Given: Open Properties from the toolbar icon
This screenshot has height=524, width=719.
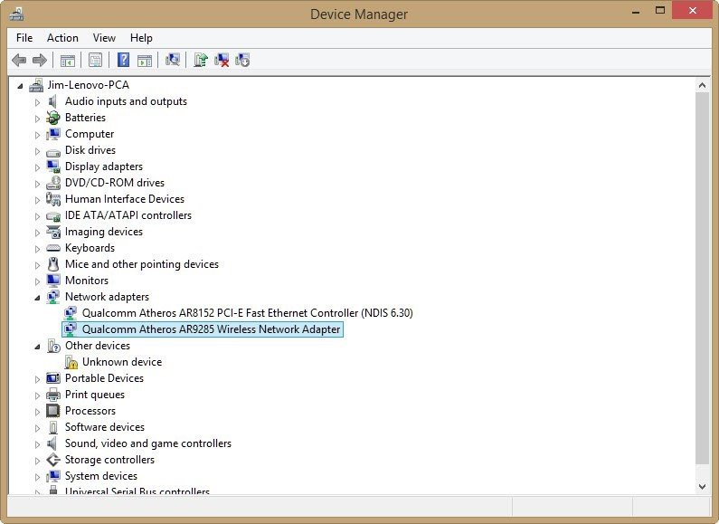Looking at the screenshot, I should click(x=95, y=60).
